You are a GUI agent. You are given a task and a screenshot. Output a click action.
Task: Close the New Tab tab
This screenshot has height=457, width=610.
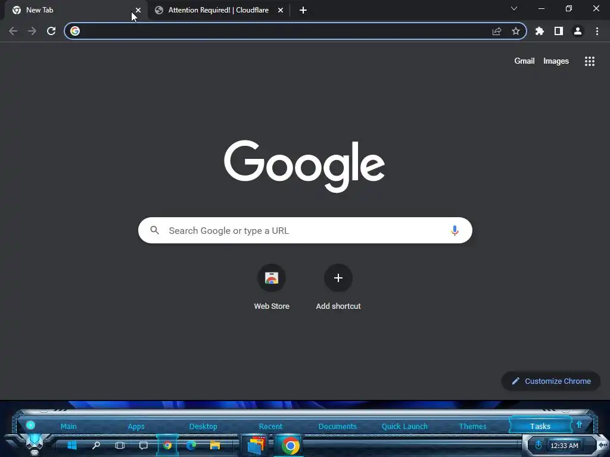pos(138,10)
